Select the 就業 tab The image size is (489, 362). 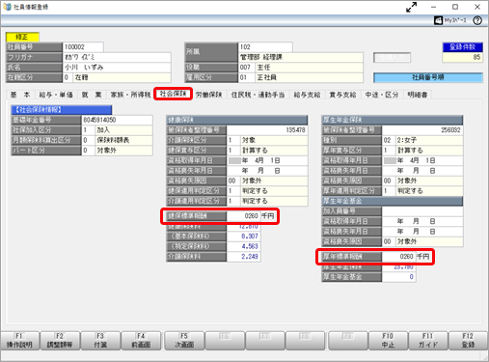coord(92,95)
